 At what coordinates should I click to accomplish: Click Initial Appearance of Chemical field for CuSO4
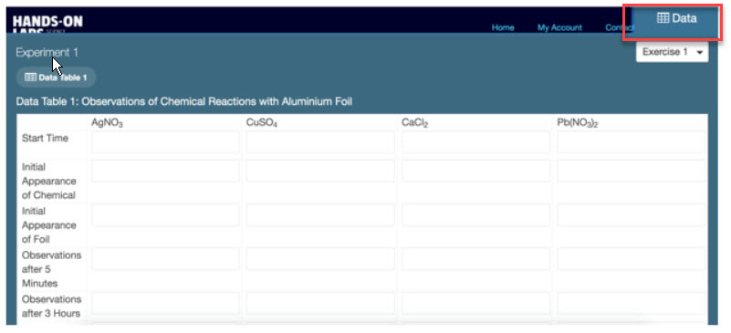(x=320, y=171)
